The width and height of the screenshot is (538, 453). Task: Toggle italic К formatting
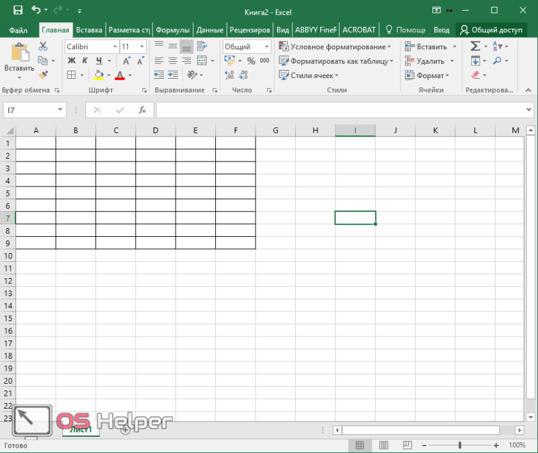point(85,61)
